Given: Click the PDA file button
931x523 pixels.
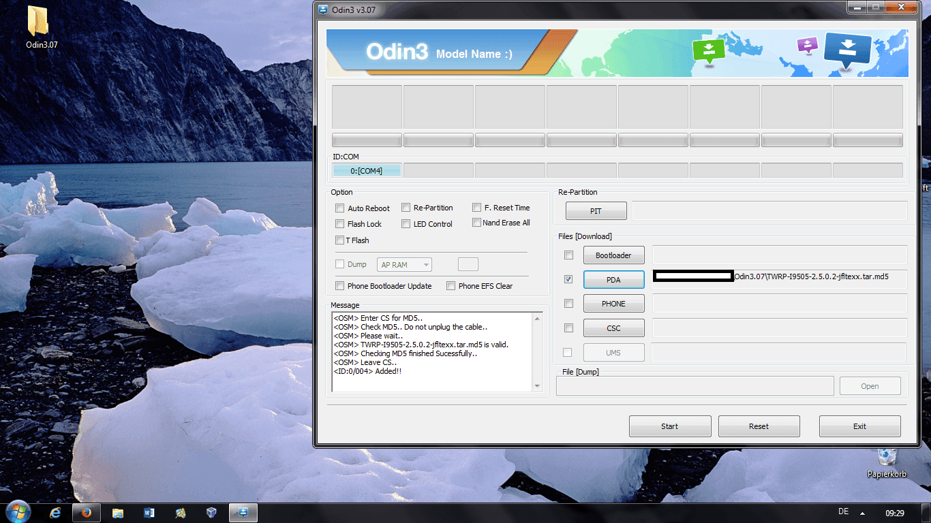Looking at the screenshot, I should point(613,280).
